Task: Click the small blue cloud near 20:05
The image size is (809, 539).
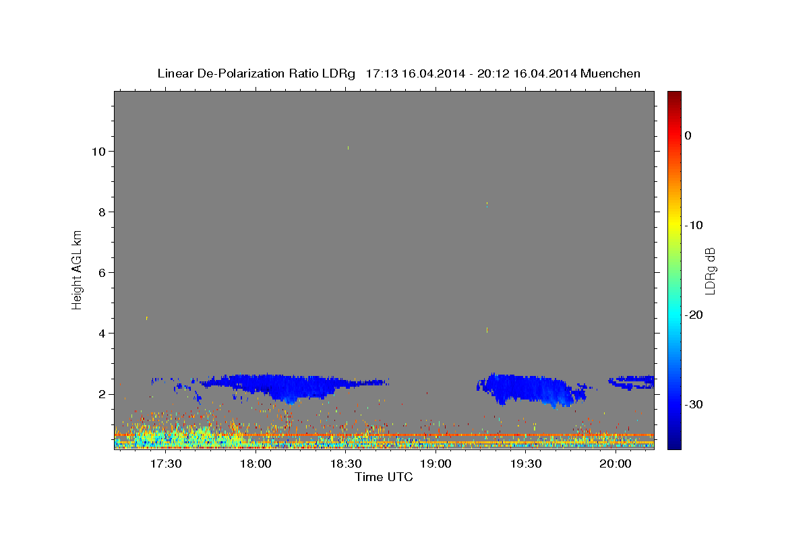Action: click(x=632, y=382)
